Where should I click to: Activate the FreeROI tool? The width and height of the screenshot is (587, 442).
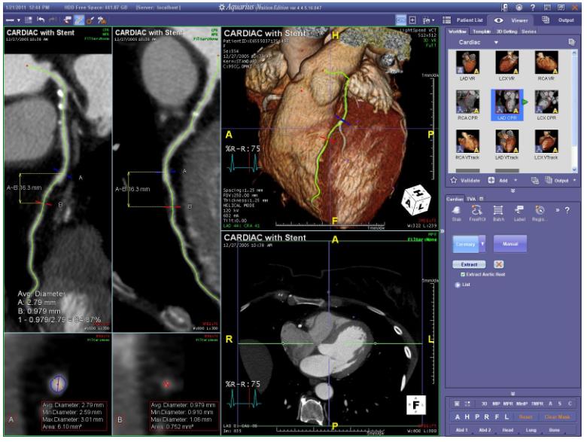click(477, 212)
